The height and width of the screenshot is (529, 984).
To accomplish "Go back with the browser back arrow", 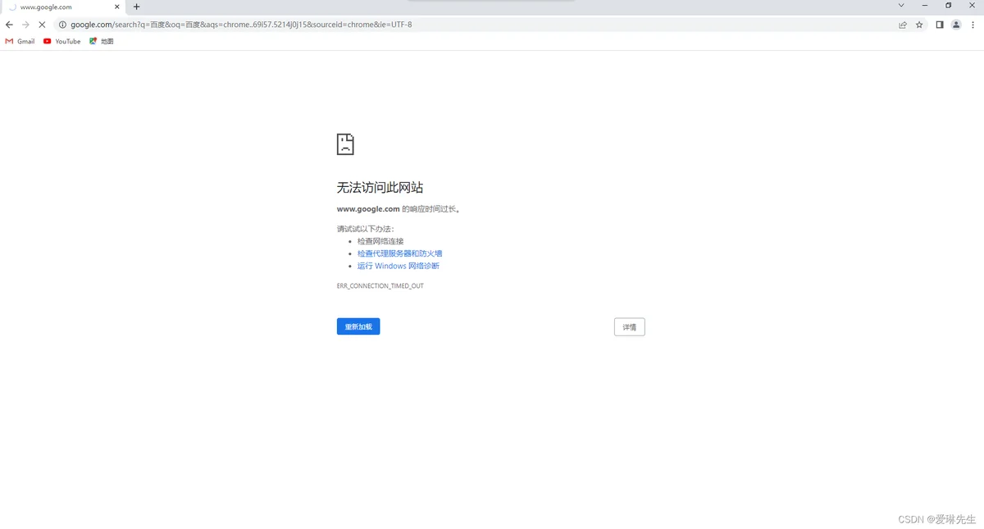I will pyautogui.click(x=9, y=25).
